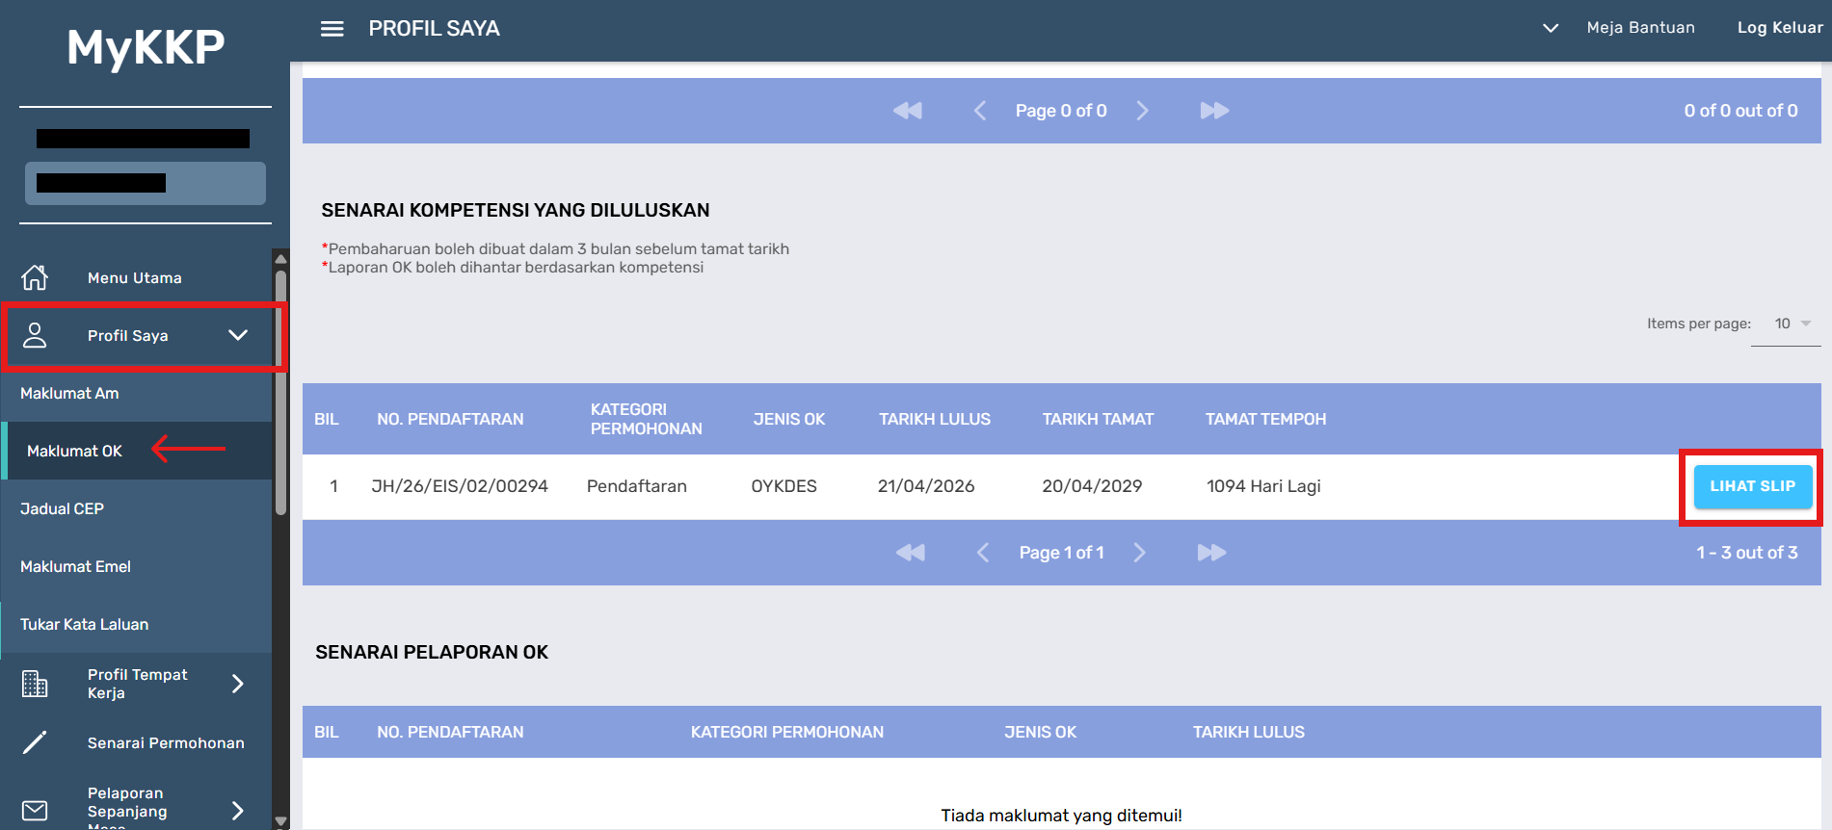1832x830 pixels.
Task: Click the Profil Tempat Kerja building icon
Action: click(35, 684)
